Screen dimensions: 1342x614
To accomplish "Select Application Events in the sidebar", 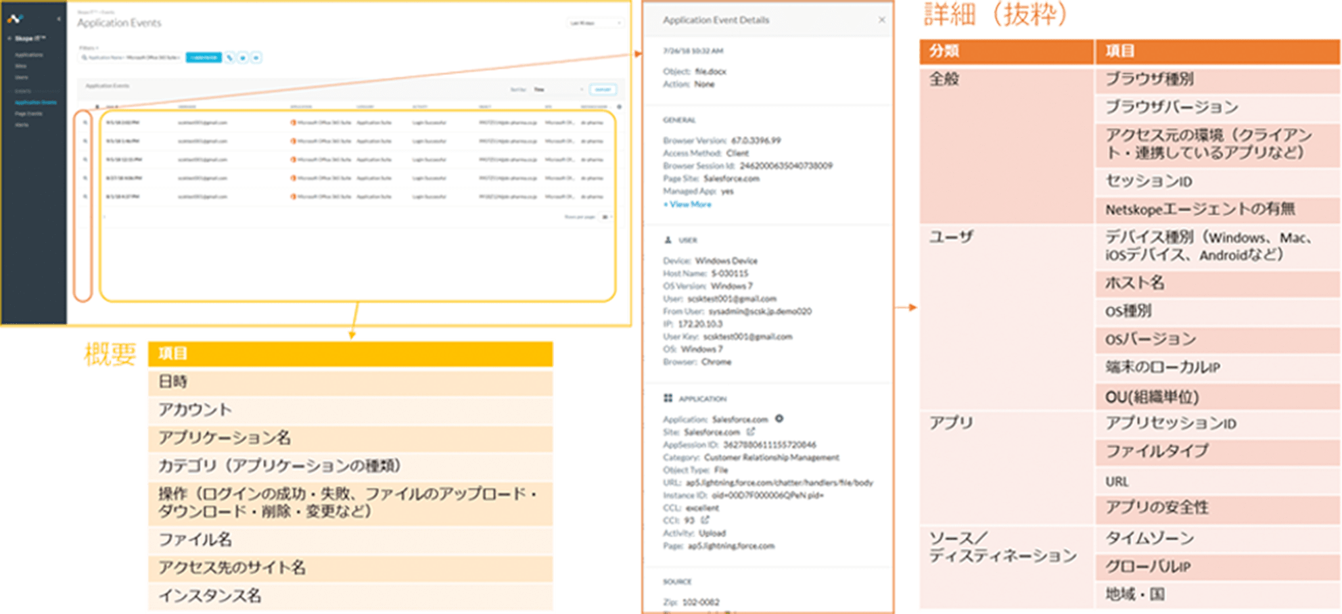I will coord(36,102).
